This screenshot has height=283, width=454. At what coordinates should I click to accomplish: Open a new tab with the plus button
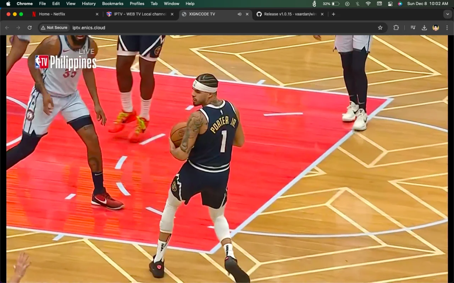333,14
